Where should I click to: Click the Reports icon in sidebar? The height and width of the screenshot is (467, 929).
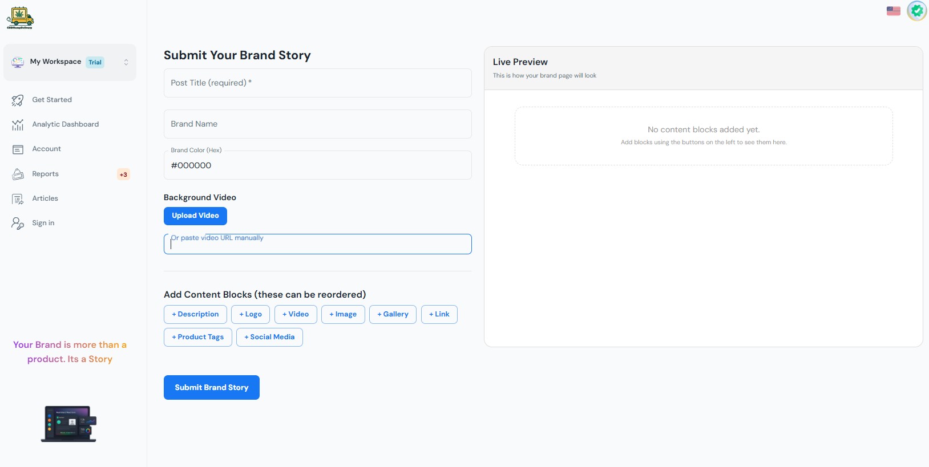coord(18,174)
